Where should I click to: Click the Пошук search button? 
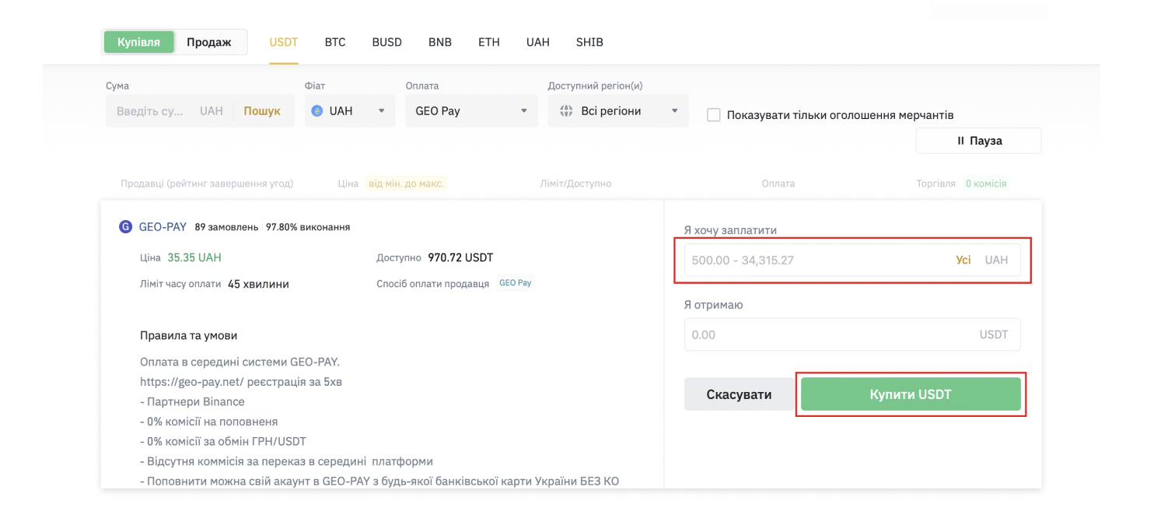[262, 111]
